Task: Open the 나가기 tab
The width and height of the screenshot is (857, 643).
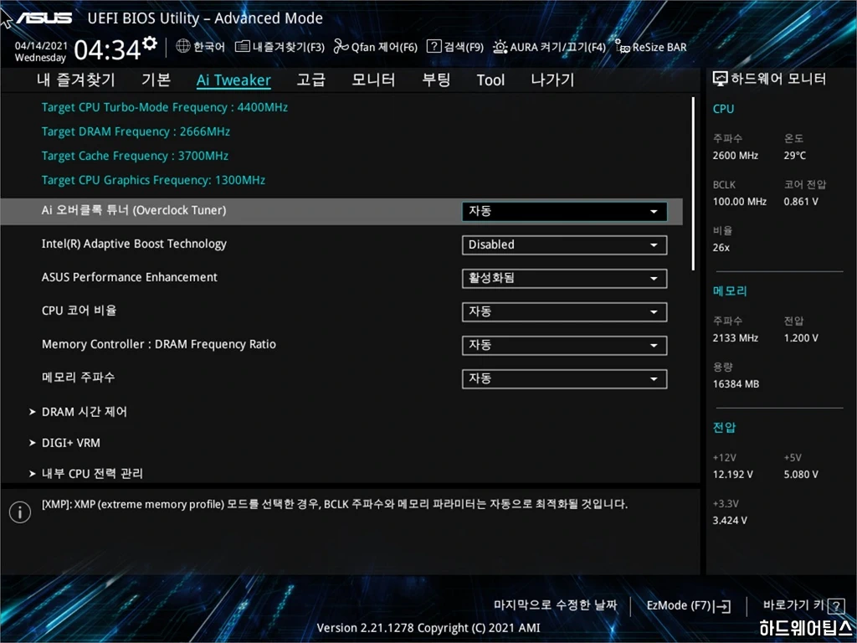Action: [552, 80]
